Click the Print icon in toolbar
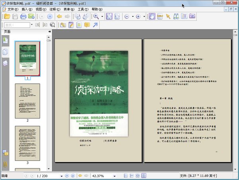 click(x=24, y=16)
